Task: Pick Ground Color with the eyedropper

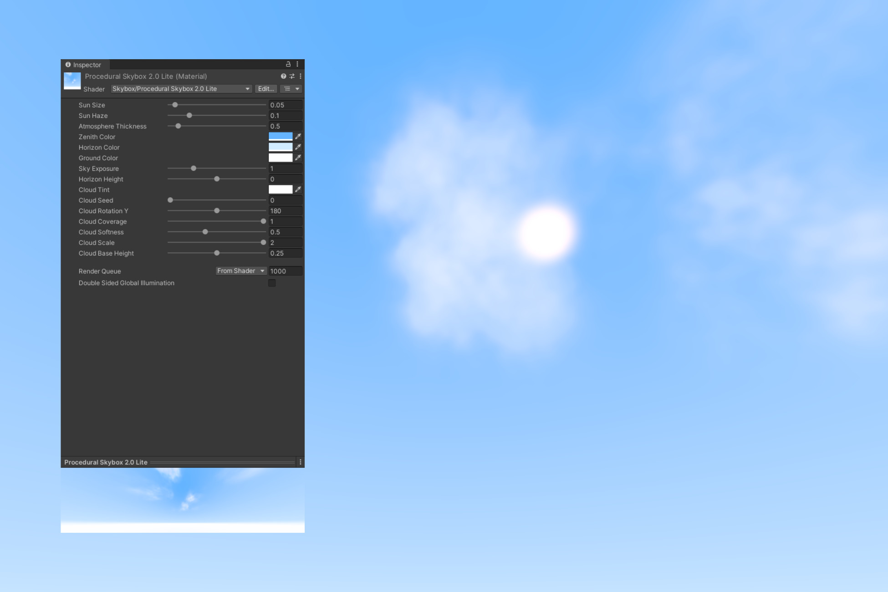Action: tap(298, 158)
